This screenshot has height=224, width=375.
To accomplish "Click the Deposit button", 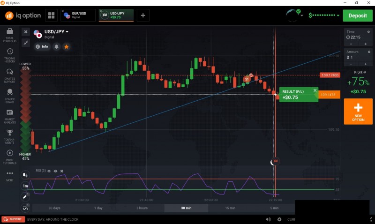I will pos(358,15).
